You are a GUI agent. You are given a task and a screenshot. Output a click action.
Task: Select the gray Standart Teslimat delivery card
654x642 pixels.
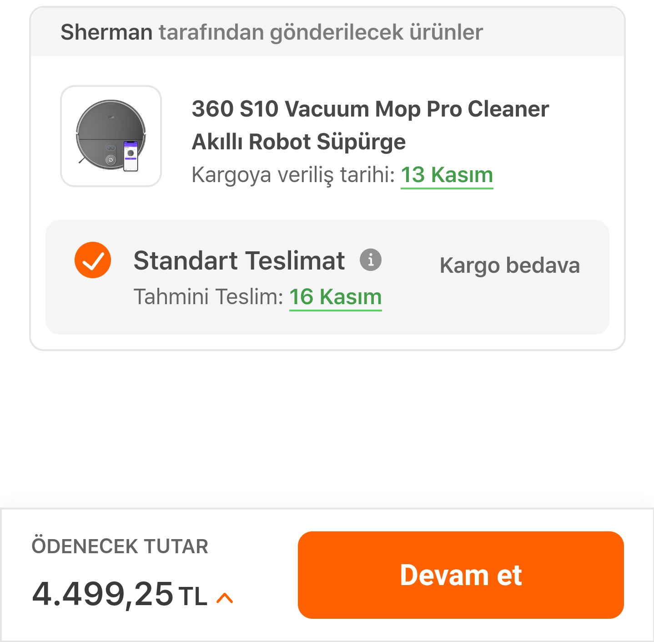[327, 277]
